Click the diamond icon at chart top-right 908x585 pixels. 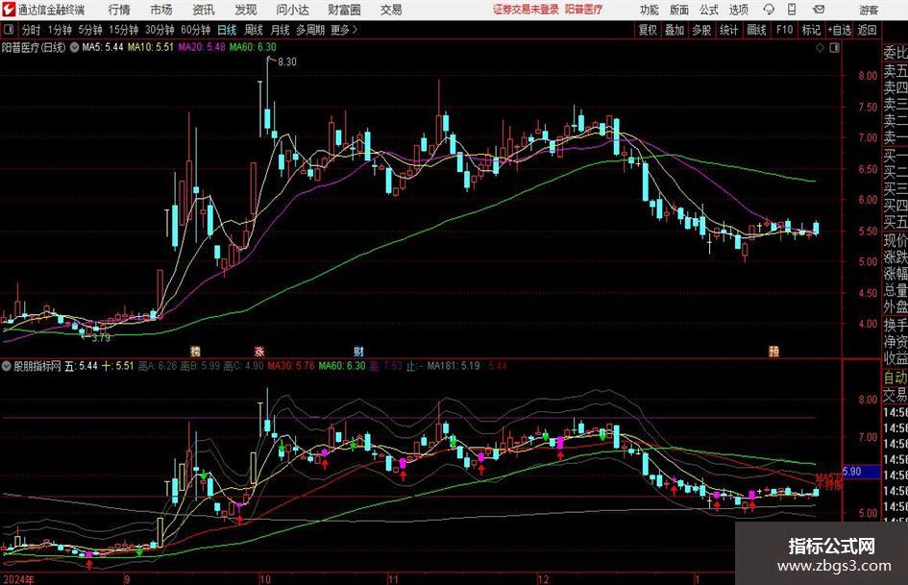click(x=820, y=48)
